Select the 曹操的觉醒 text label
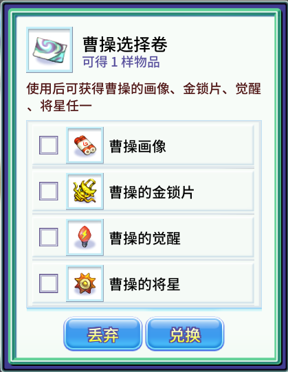The image size is (288, 372). tap(145, 238)
